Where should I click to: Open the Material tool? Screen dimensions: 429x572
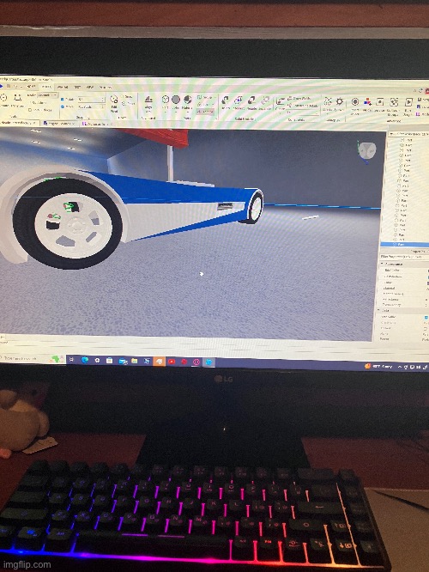click(187, 102)
